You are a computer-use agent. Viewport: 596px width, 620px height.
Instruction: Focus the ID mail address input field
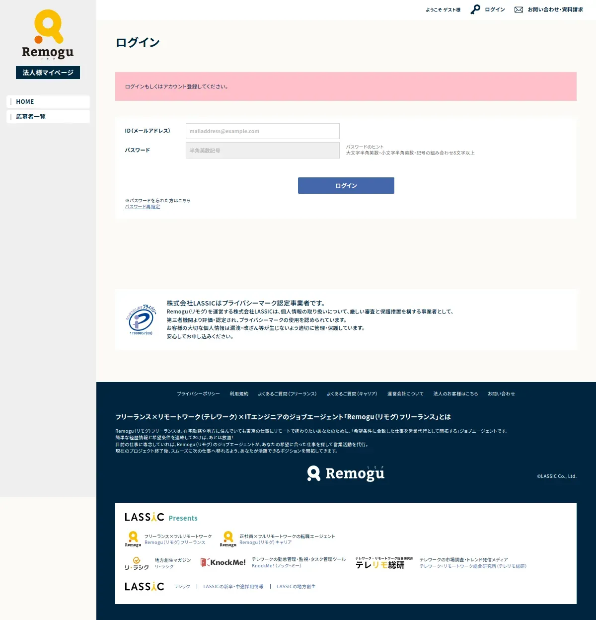pos(263,131)
